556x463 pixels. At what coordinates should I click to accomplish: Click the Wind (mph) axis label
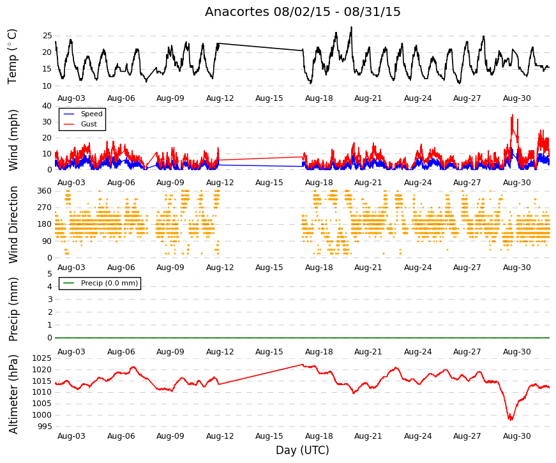click(13, 140)
